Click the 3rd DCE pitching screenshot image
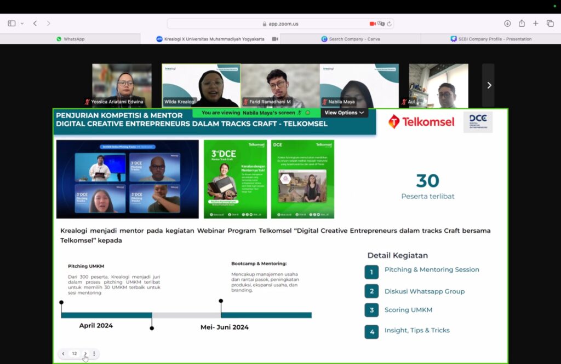The width and height of the screenshot is (561, 364). 127,179
